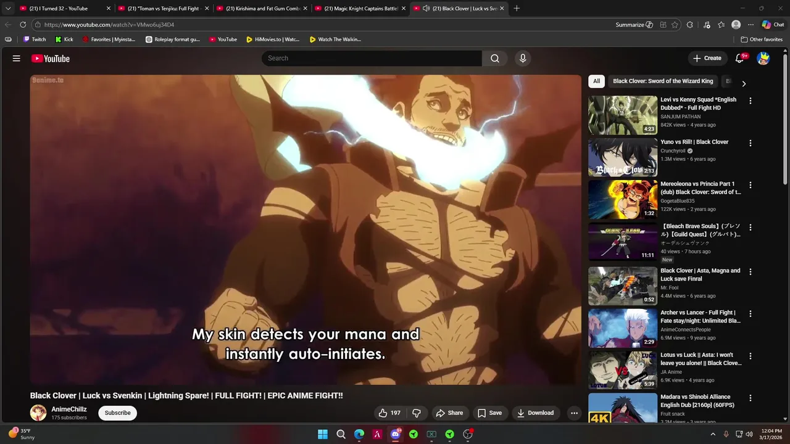
Task: Like the video with thumbs up
Action: (x=389, y=413)
